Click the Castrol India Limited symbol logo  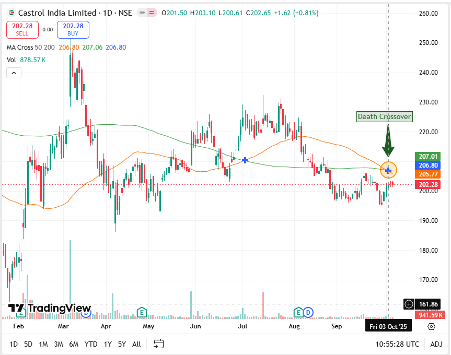click(11, 13)
